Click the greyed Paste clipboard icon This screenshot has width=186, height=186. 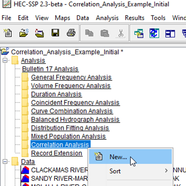(x=105, y=33)
